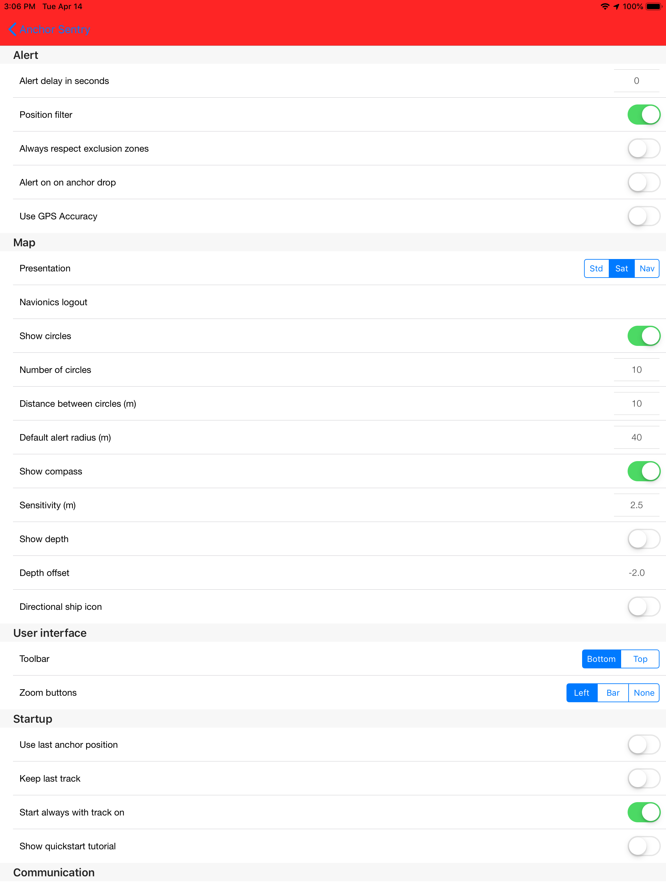This screenshot has height=889, width=666.
Task: Edit the Default alert radius value
Action: pos(636,437)
